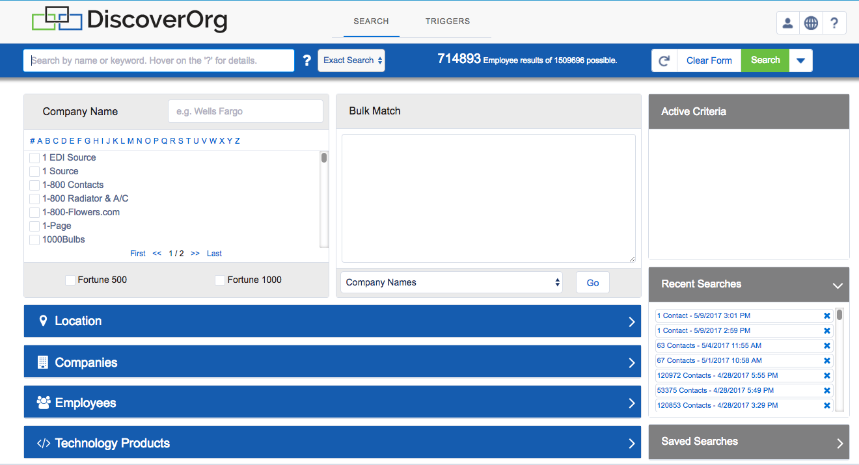Click the DiscoverOrg logo
Viewport: 859px width, 465px height.
coord(130,20)
